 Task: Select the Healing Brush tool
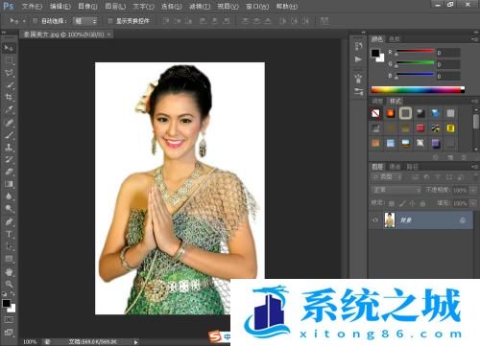click(9, 123)
